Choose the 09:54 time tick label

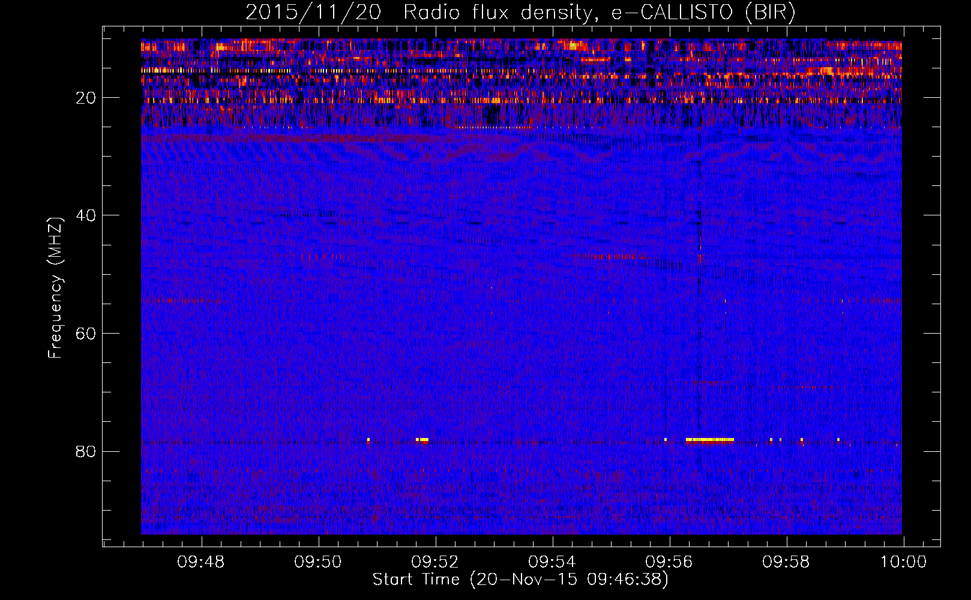click(x=552, y=562)
